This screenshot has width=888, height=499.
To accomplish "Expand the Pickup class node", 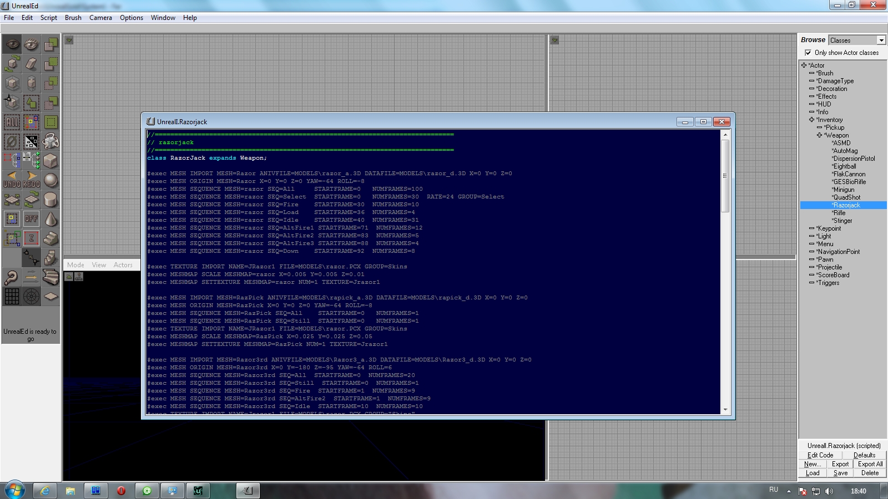I will point(819,128).
